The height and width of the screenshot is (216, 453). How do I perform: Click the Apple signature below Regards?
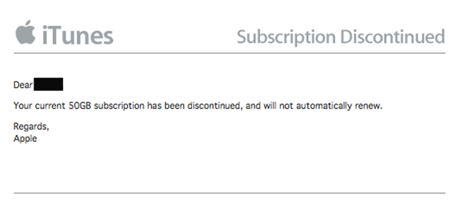(x=25, y=139)
